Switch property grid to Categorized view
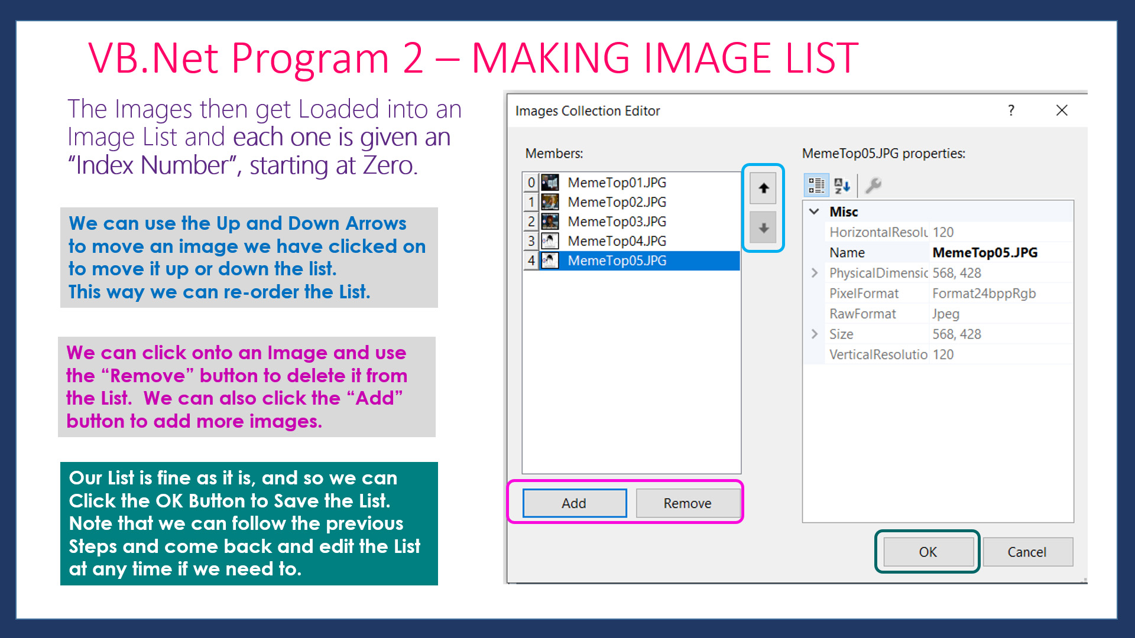This screenshot has height=638, width=1135. [816, 185]
